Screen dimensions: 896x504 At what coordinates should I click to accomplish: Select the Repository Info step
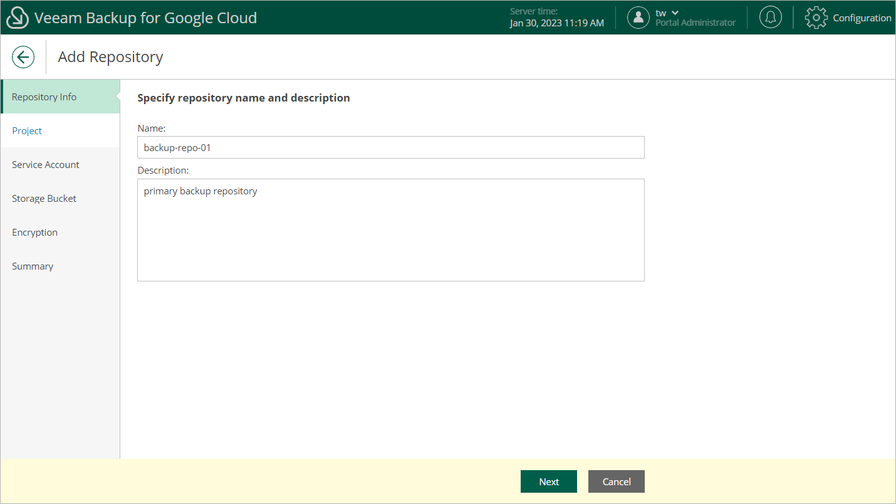pos(60,97)
